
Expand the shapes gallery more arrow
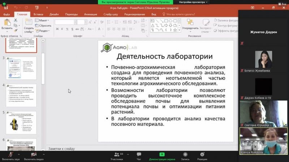pos(179,30)
